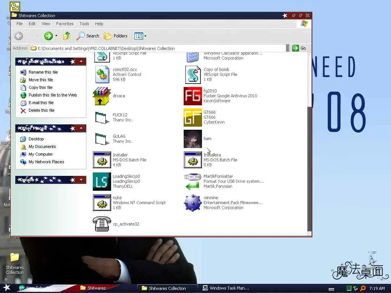Toggle the Folders pane
Viewport: 391px width, 293px height.
[x=116, y=36]
